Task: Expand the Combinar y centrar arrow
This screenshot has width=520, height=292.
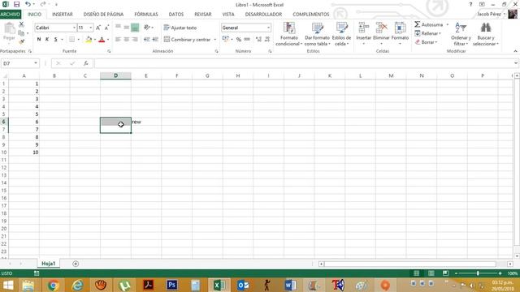Action: [214, 40]
